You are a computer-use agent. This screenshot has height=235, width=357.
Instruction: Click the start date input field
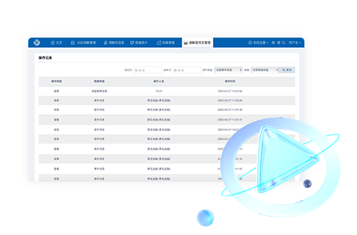point(148,70)
